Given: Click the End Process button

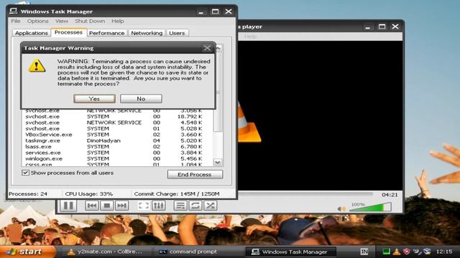Looking at the screenshot, I should [x=195, y=174].
